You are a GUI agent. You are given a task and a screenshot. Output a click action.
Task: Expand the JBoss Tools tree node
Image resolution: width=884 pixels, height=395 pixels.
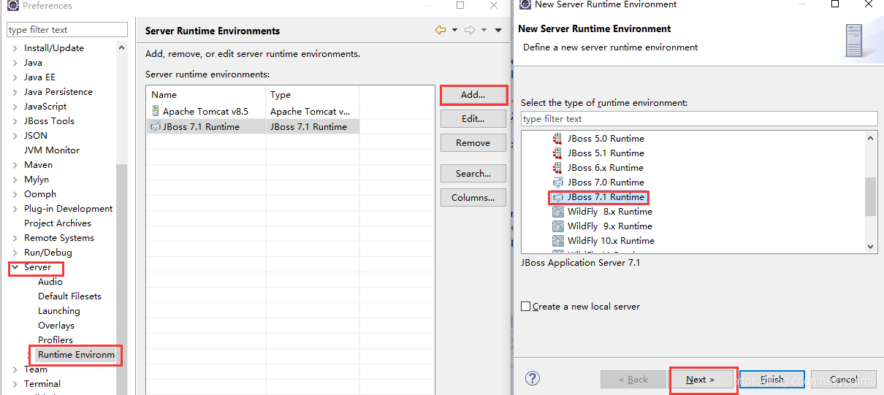coord(15,121)
